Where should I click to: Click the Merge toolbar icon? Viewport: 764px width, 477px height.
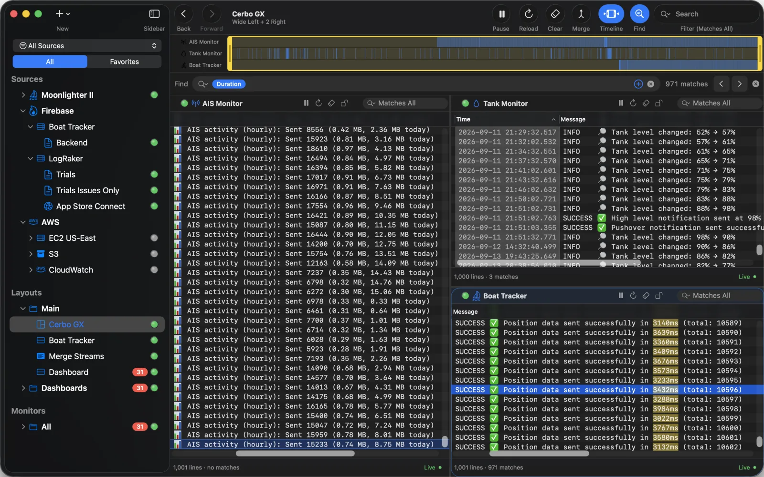pyautogui.click(x=581, y=14)
